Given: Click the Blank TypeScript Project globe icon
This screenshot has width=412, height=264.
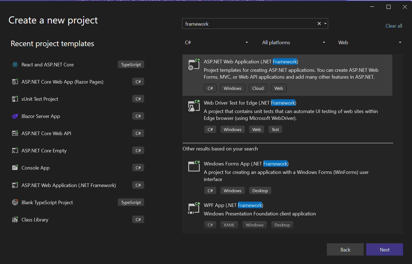Looking at the screenshot, I should click(15, 203).
